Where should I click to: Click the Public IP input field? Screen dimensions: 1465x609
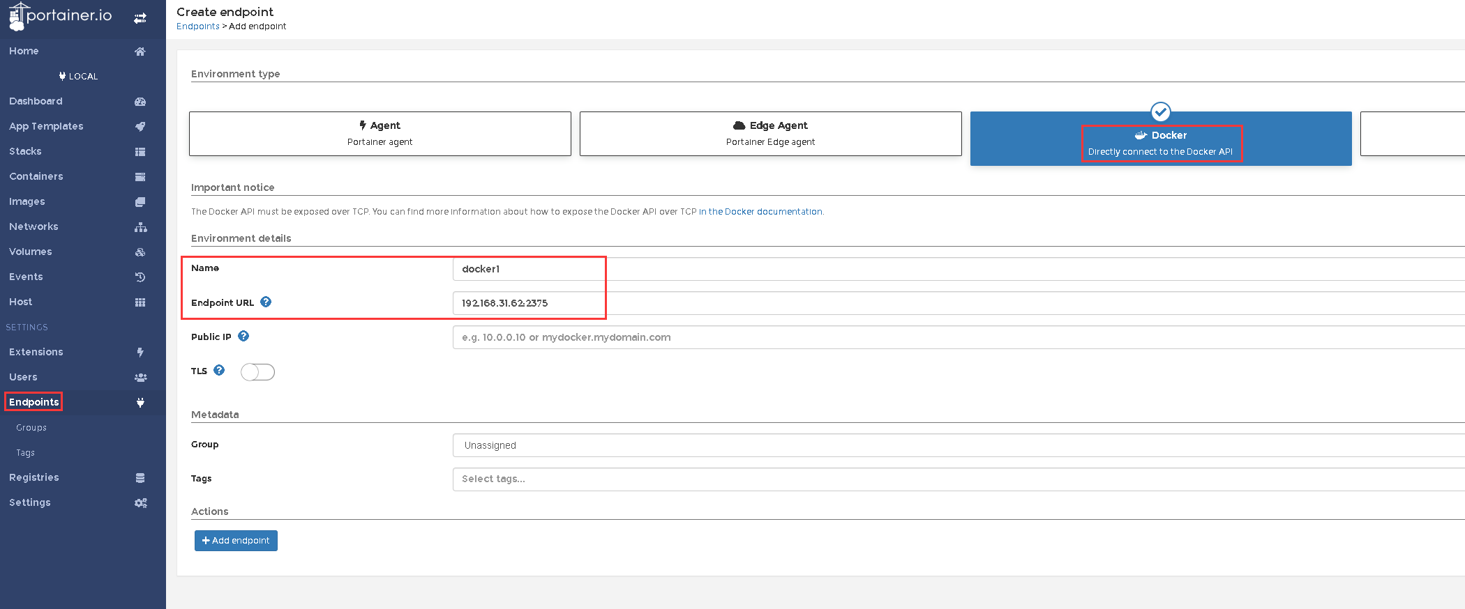tap(959, 337)
